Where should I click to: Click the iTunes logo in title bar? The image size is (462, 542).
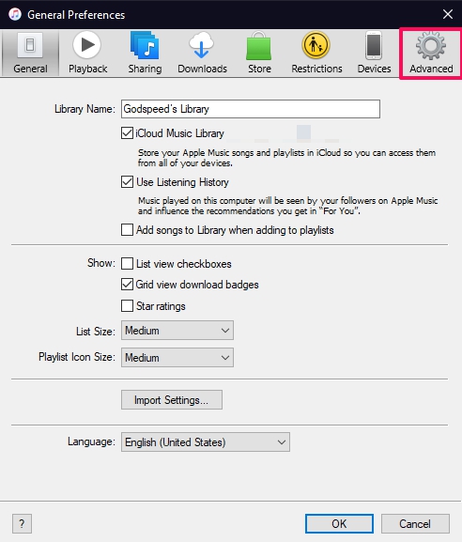(x=15, y=14)
